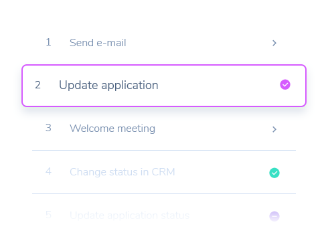
Task: Click step number 3
Action: tap(48, 128)
